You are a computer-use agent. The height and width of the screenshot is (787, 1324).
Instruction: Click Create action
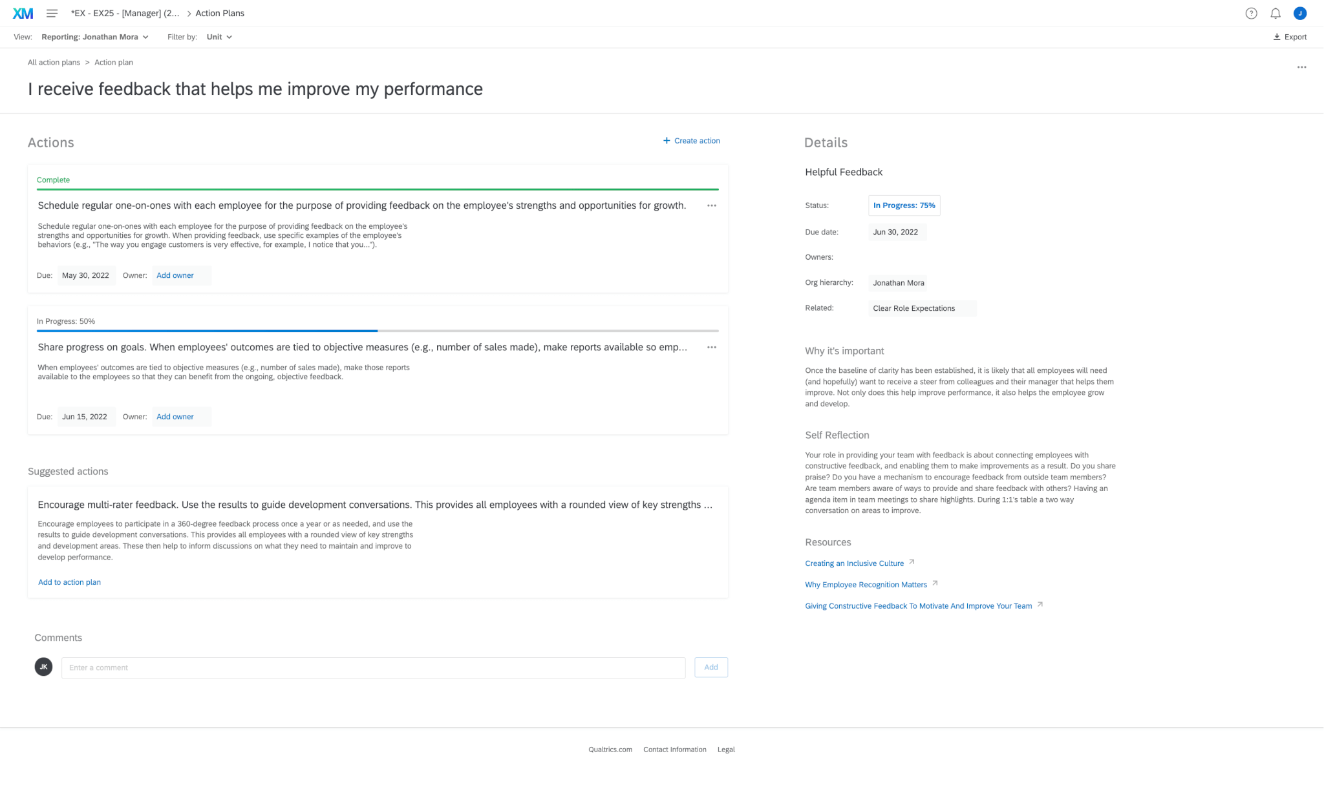[x=691, y=141]
